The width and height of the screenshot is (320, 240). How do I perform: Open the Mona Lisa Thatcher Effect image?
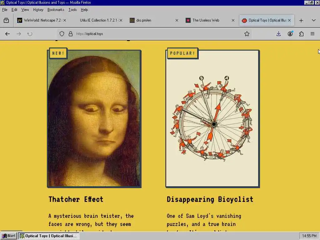tap(94, 119)
